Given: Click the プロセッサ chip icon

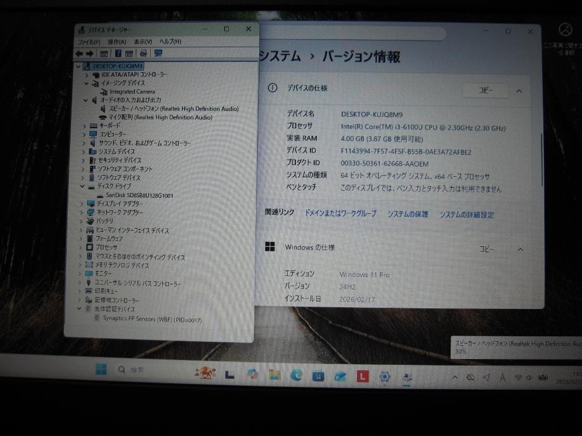Looking at the screenshot, I should click(x=89, y=247).
